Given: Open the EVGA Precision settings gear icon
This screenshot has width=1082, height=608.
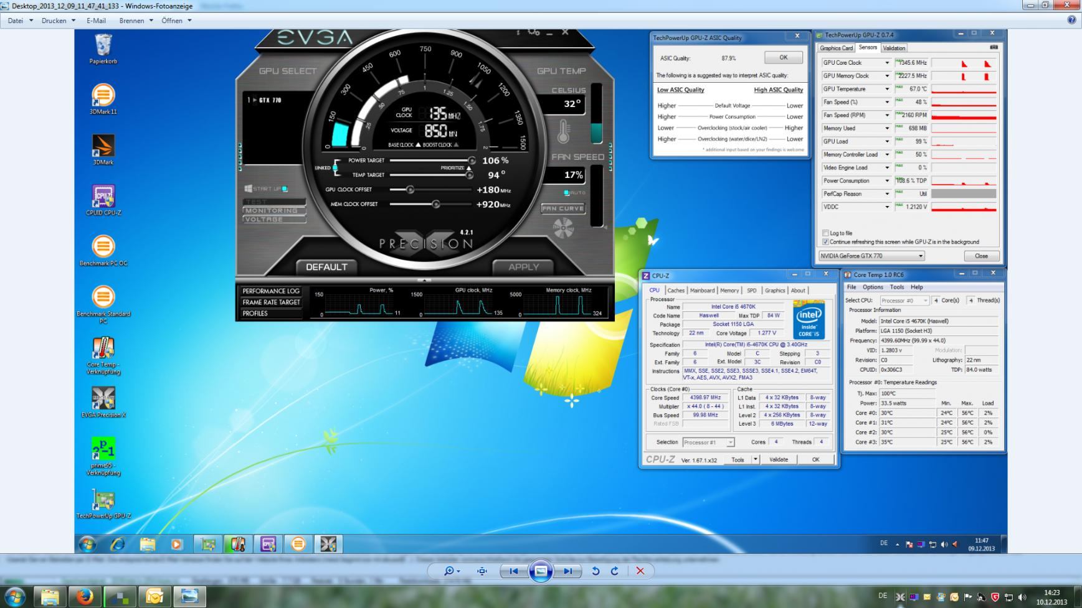Looking at the screenshot, I should coord(534,31).
